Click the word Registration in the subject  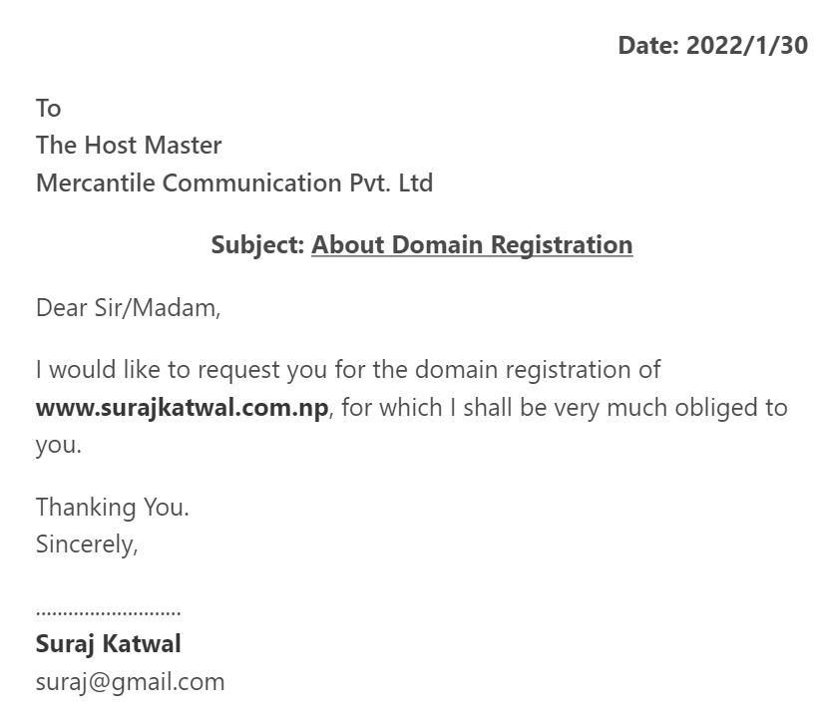(562, 245)
